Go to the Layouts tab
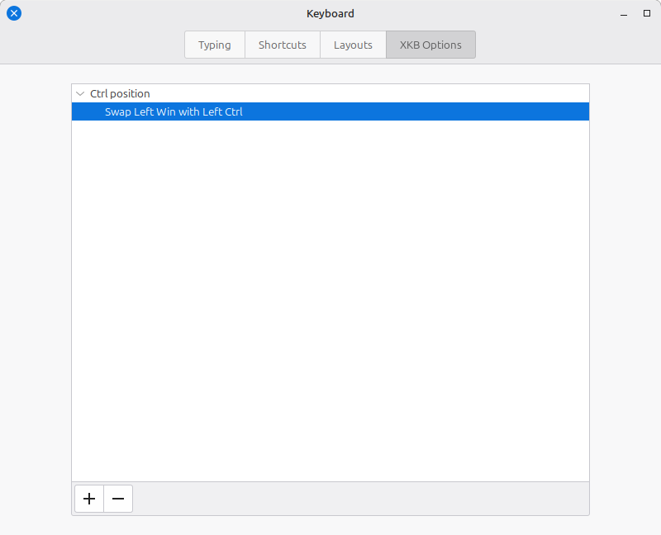661x535 pixels. 354,45
